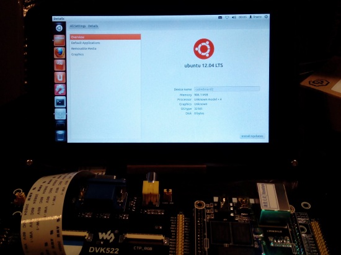Viewport: 341px width, 255px height.
Task: Click the Disk value 0 bytes
Action: (199, 114)
